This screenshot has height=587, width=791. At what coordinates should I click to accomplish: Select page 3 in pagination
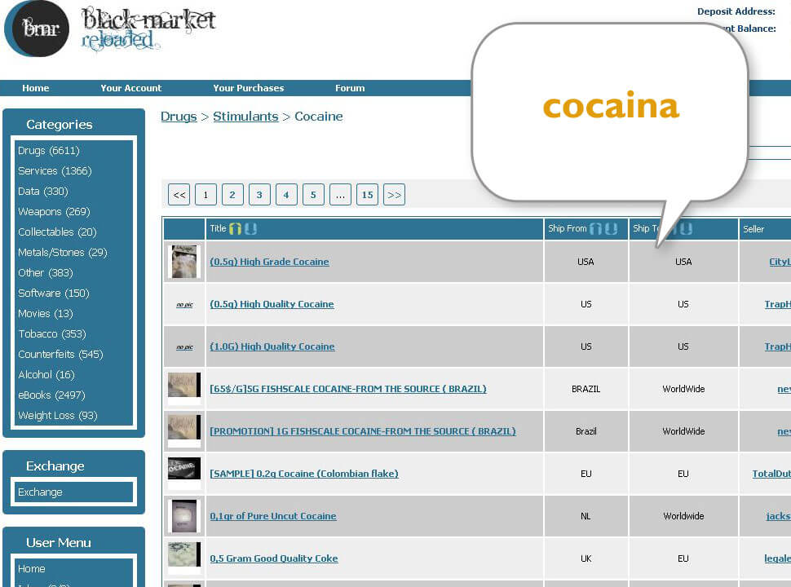[259, 195]
